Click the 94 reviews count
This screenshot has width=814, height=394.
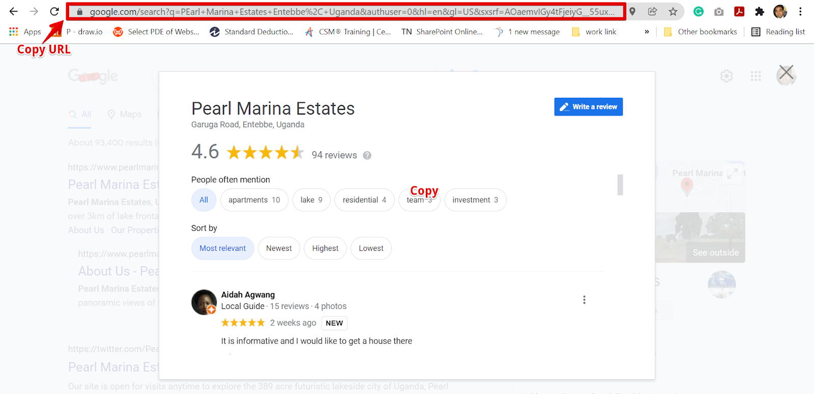334,155
